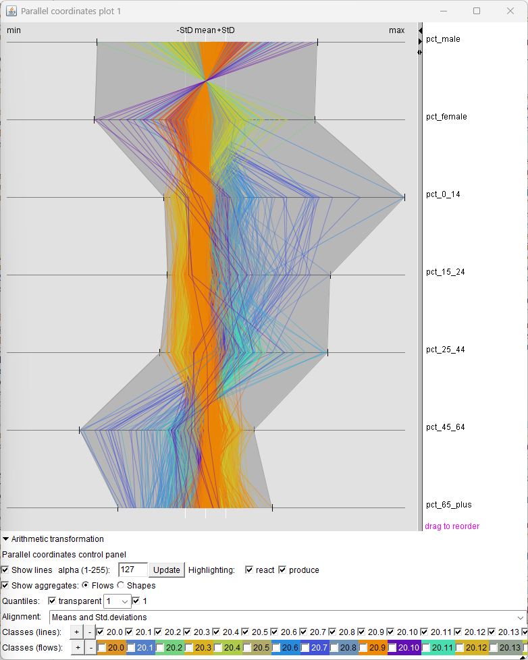Screen dimensions: 528x660
Task: Check purple 20.10 flow class box
Action: (392, 647)
